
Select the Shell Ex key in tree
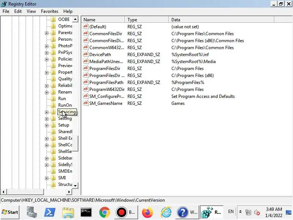pyautogui.click(x=65, y=138)
